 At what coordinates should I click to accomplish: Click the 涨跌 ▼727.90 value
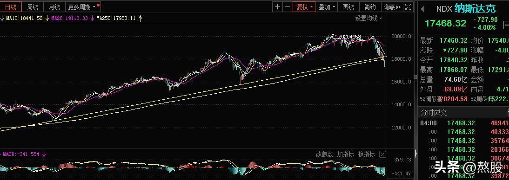pos(455,50)
